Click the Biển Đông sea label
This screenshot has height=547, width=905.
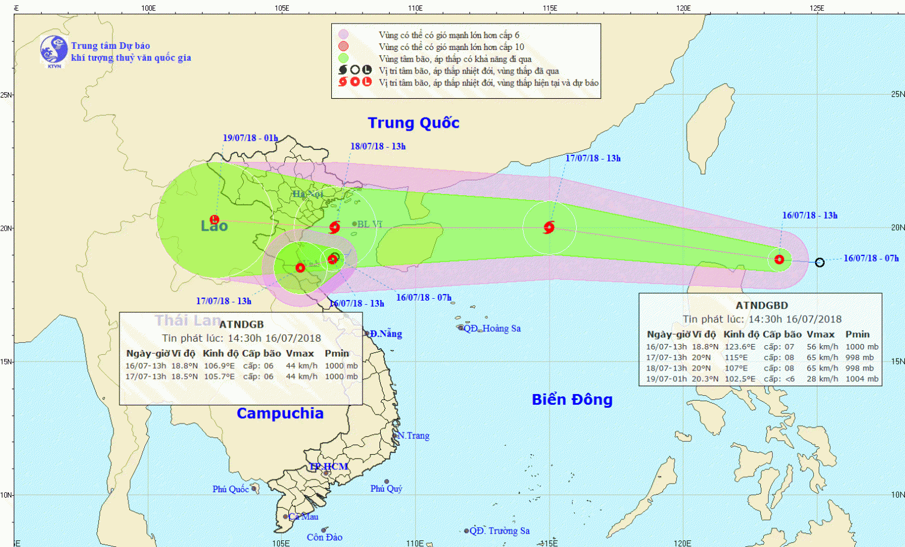572,399
